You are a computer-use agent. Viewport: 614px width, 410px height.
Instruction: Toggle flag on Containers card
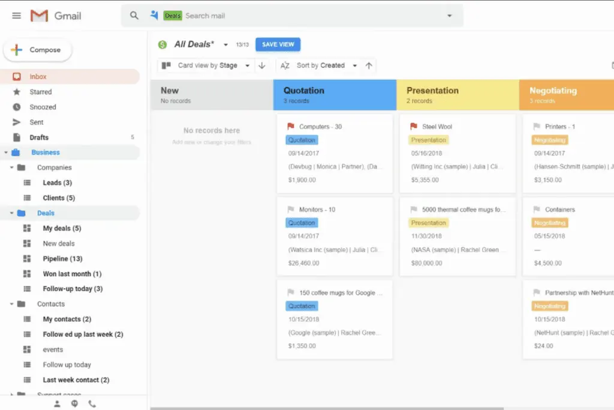[537, 210]
